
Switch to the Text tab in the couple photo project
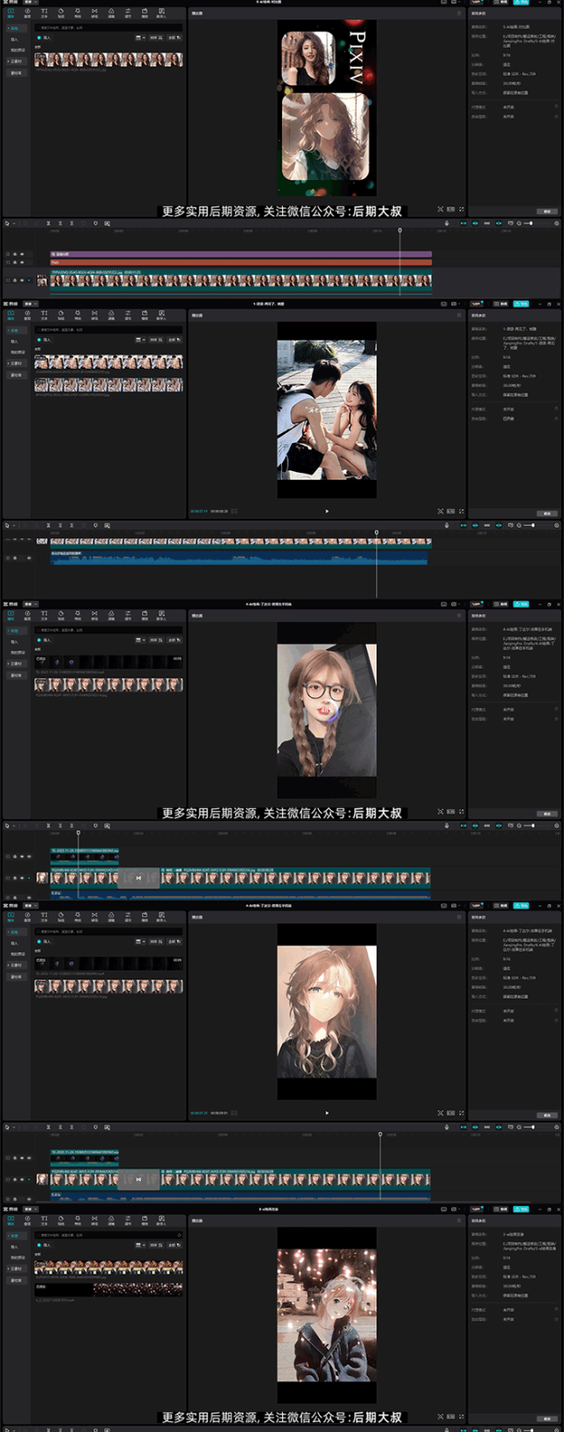[x=44, y=315]
